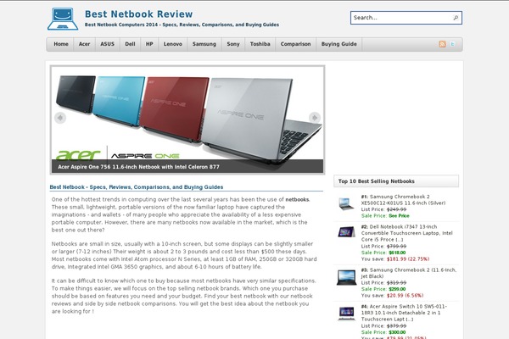Open the Sony menu item

[233, 44]
